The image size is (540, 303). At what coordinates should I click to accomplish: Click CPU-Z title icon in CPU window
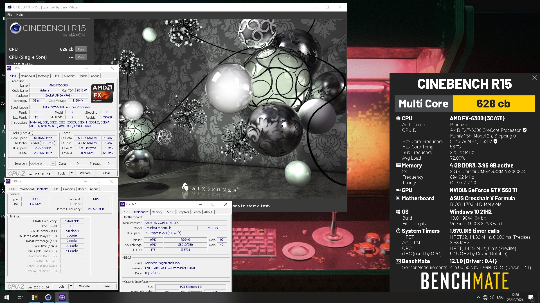[9, 68]
